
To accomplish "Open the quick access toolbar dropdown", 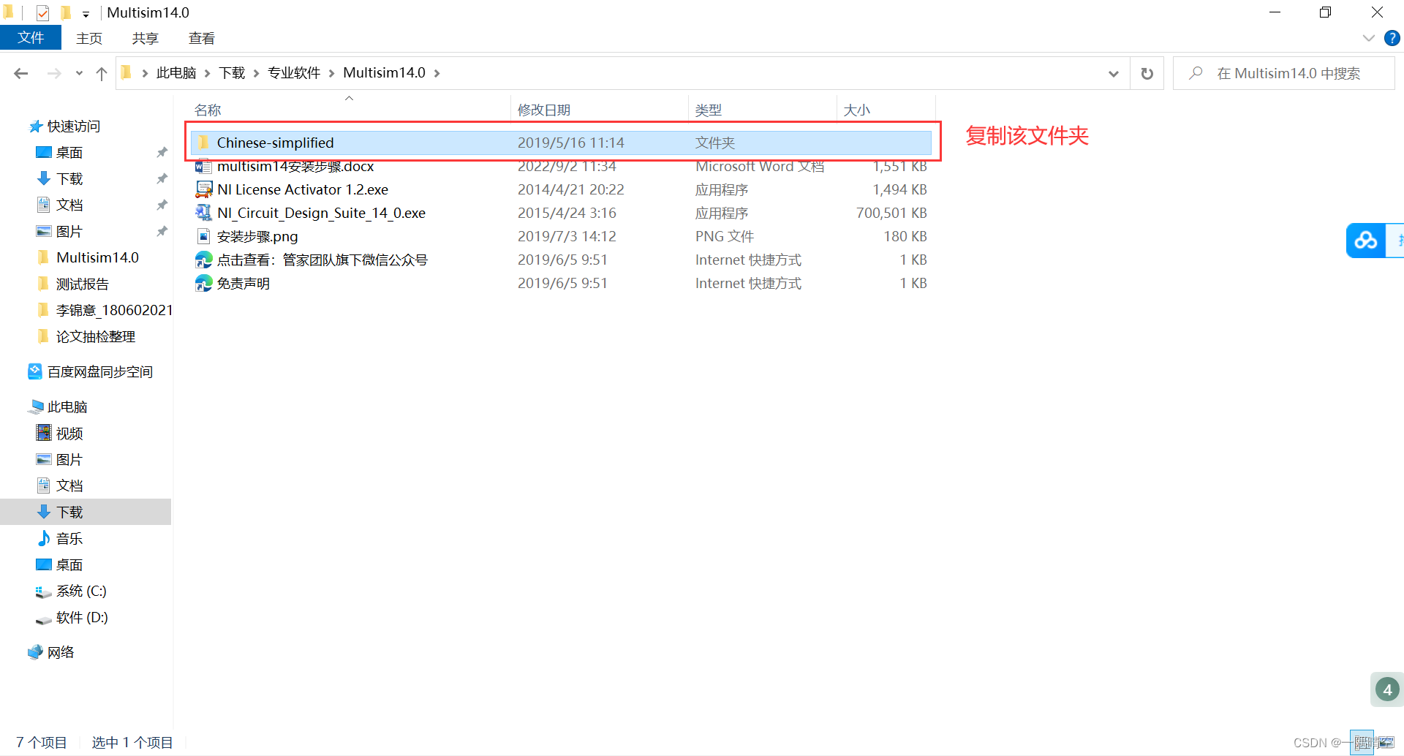I will click(x=86, y=13).
